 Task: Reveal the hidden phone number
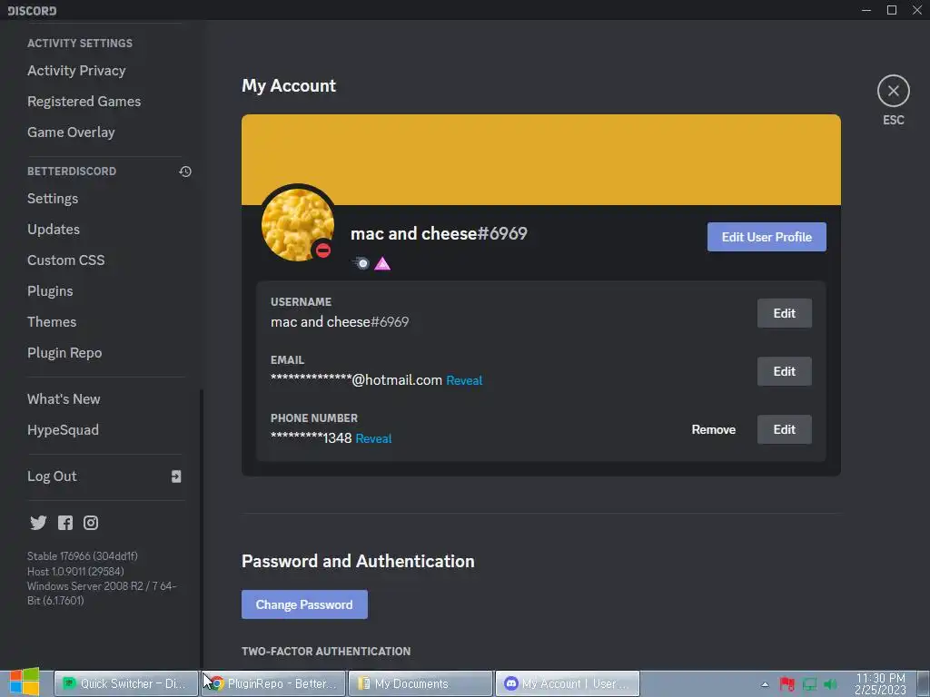pyautogui.click(x=373, y=438)
